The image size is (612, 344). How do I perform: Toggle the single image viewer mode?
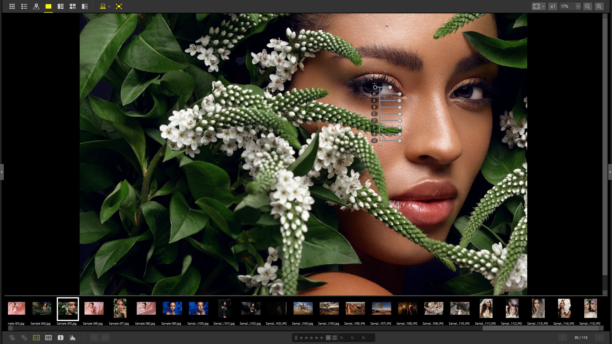(48, 6)
